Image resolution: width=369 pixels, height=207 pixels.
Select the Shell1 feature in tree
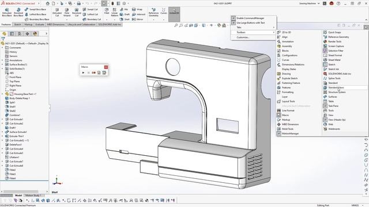pyautogui.click(x=12, y=107)
